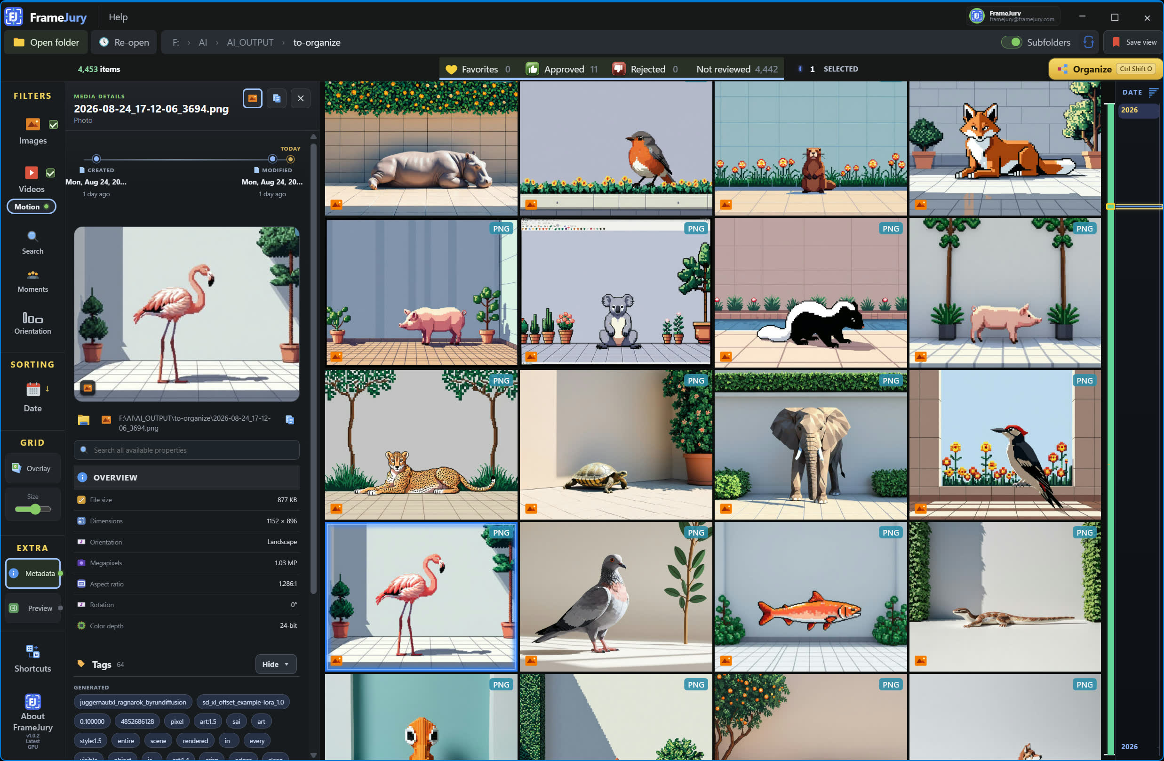Copy the file path of the flamingo image

pos(289,420)
